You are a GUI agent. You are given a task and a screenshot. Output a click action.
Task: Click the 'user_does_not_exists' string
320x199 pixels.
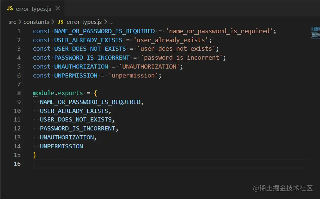click(176, 49)
